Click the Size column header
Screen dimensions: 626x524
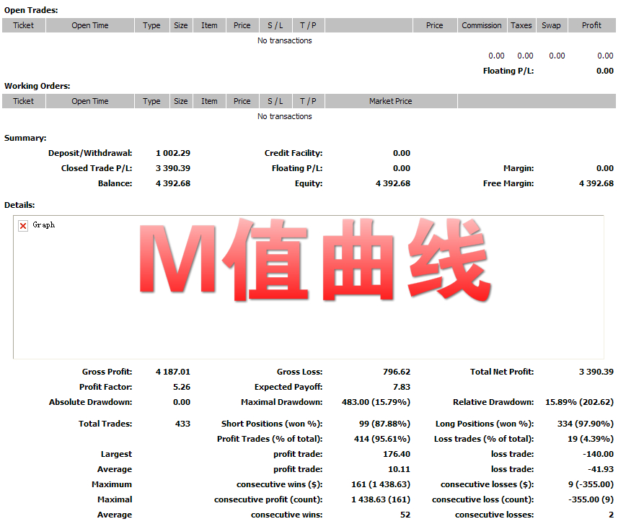181,25
